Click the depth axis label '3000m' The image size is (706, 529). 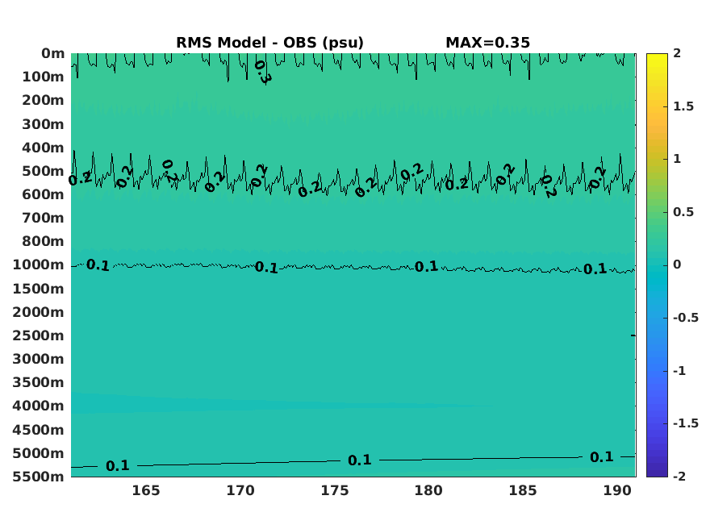pos(38,359)
